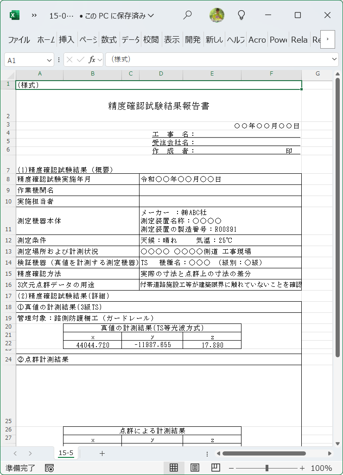
Task: Click the cell 実際の寸法と点群上の寸法の差分
Action: [x=220, y=273]
